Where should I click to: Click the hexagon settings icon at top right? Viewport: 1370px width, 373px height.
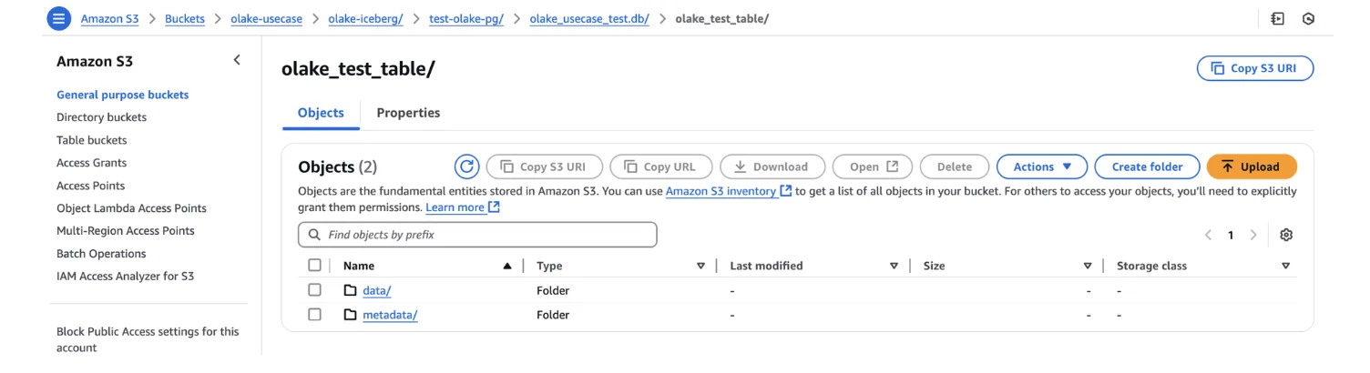tap(1309, 18)
